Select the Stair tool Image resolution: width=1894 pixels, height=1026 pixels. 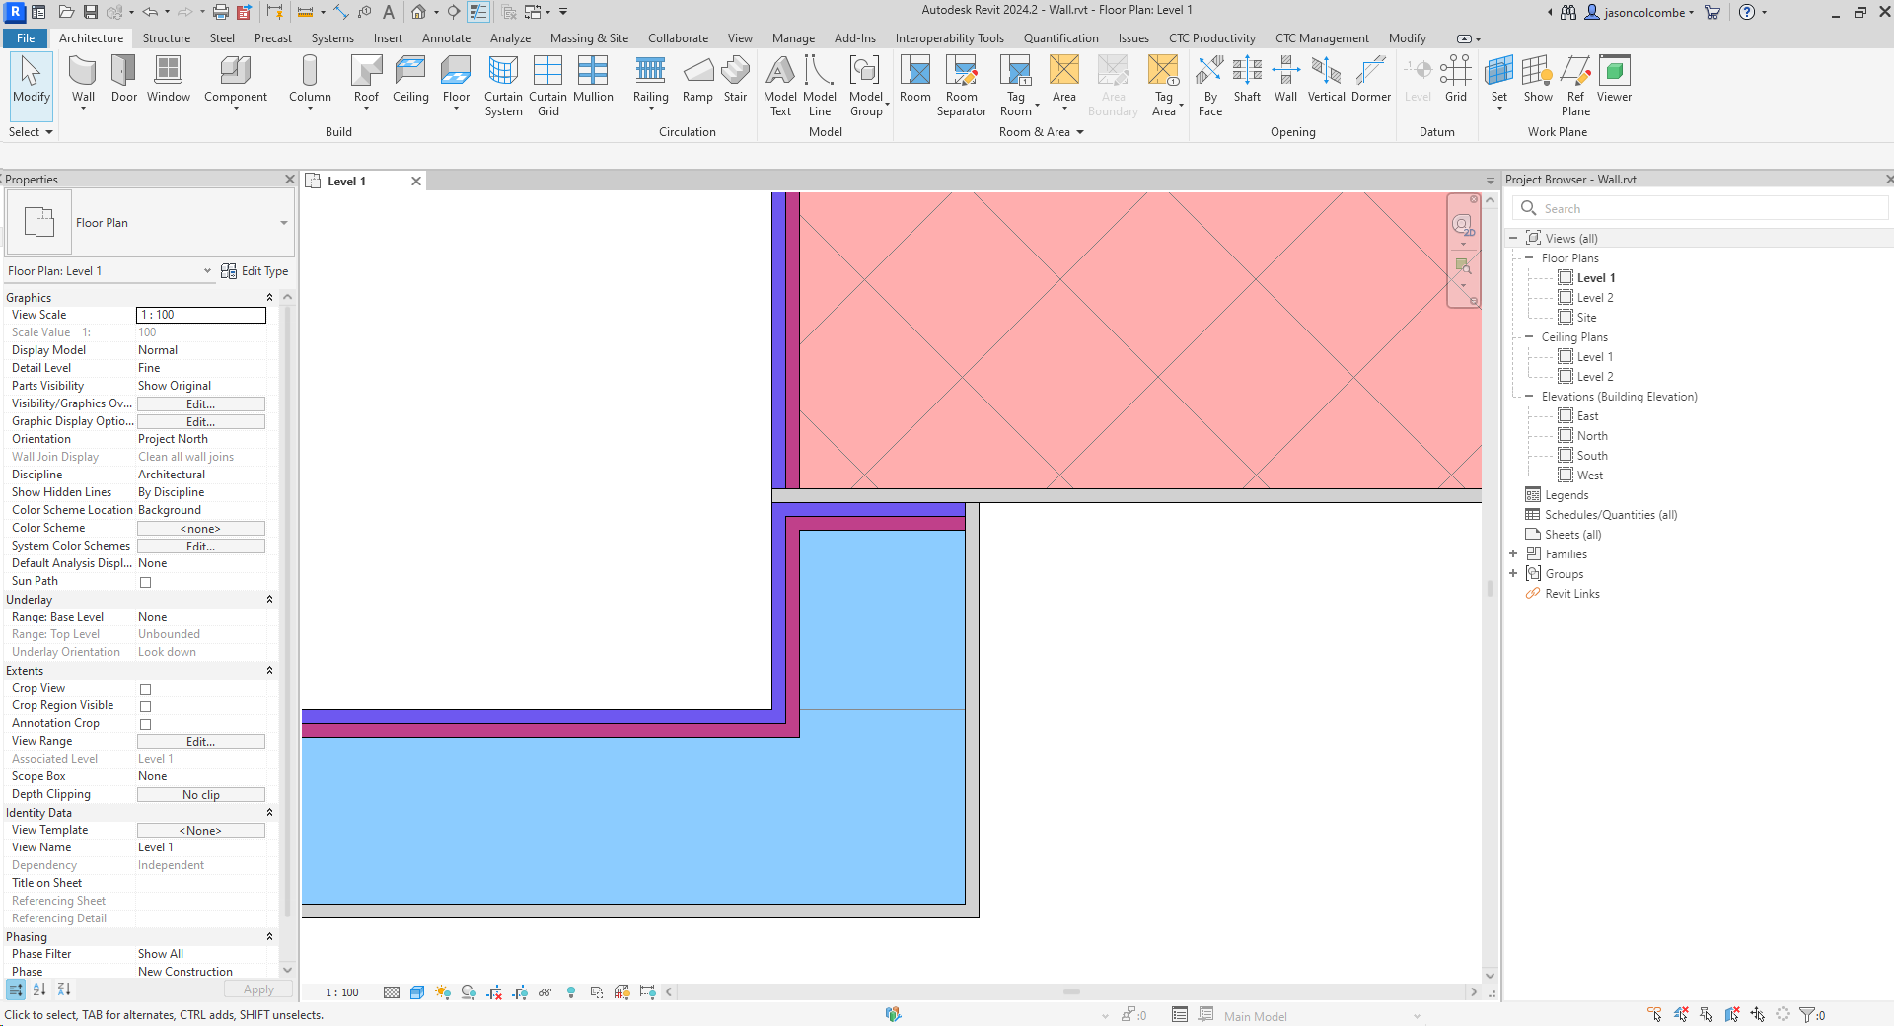(x=736, y=79)
